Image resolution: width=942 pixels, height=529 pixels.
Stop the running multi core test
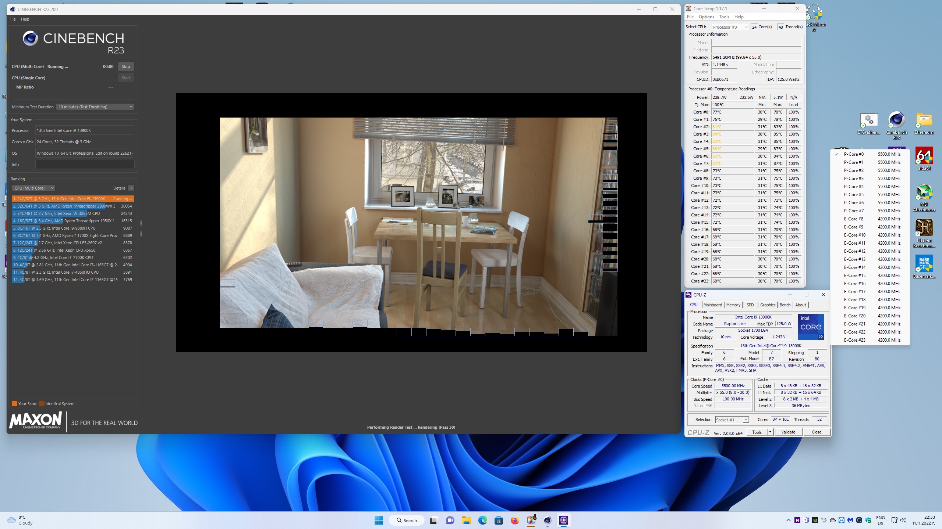pyautogui.click(x=125, y=66)
